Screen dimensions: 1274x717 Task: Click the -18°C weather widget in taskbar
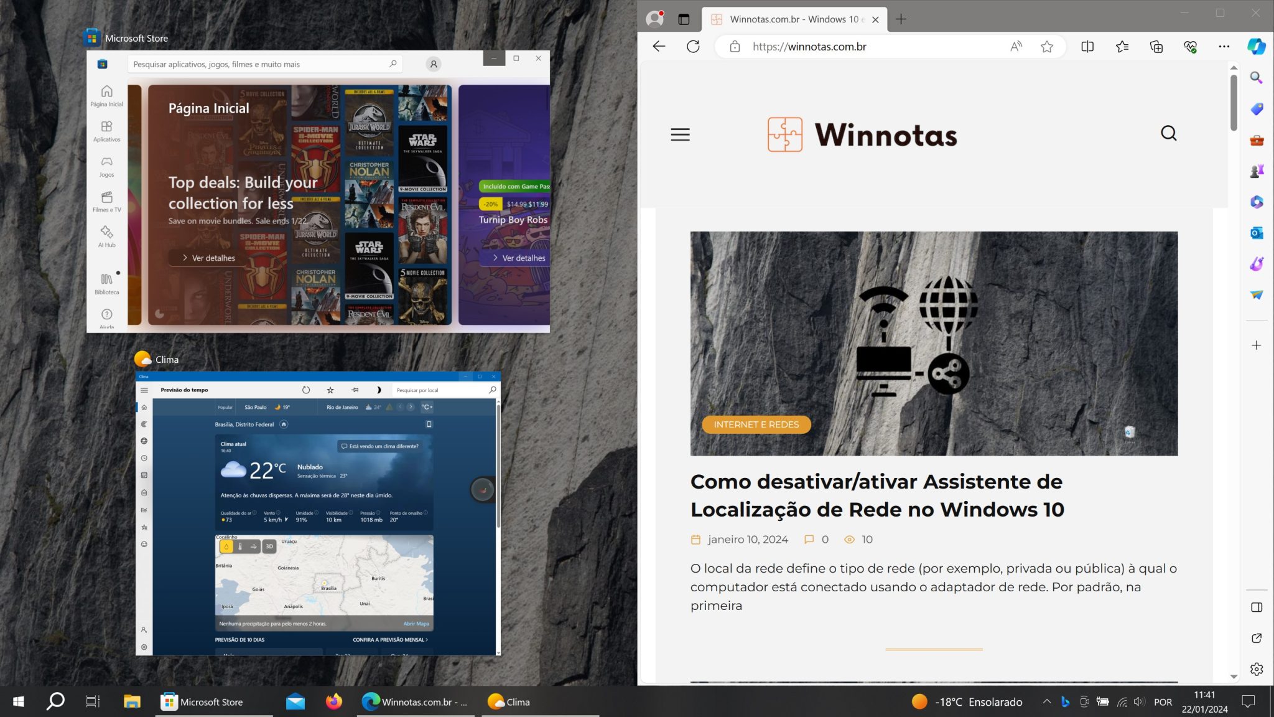coord(966,701)
